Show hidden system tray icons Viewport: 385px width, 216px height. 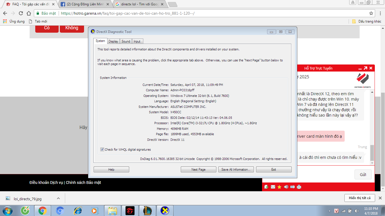[329, 211]
